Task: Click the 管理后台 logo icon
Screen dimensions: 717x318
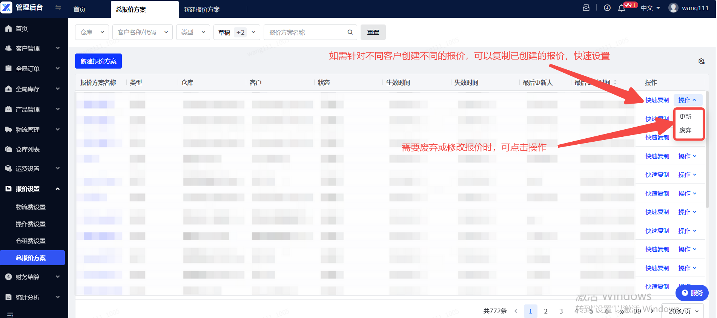Action: point(7,7)
